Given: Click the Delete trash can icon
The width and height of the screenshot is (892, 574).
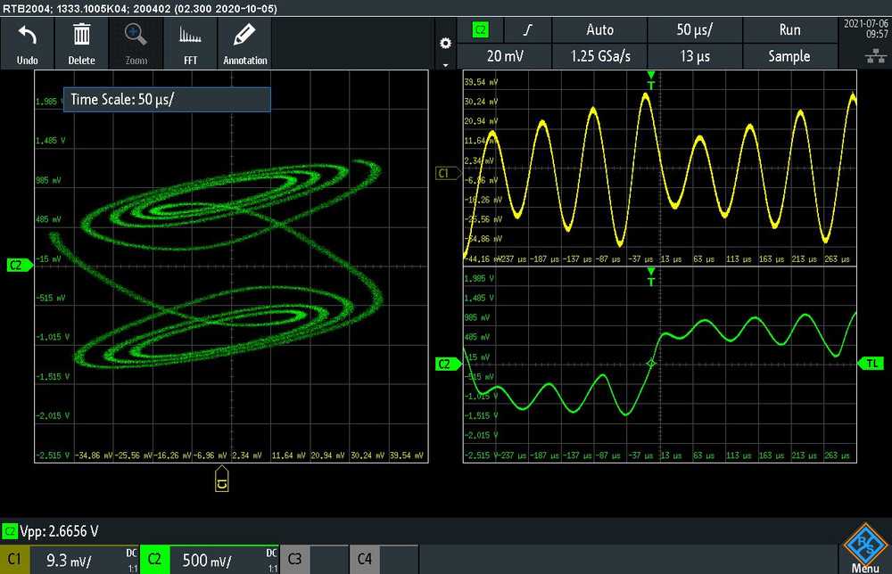Looking at the screenshot, I should (x=81, y=36).
